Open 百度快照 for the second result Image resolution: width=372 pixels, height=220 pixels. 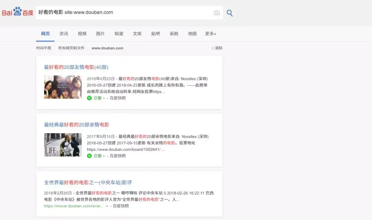pos(118,156)
